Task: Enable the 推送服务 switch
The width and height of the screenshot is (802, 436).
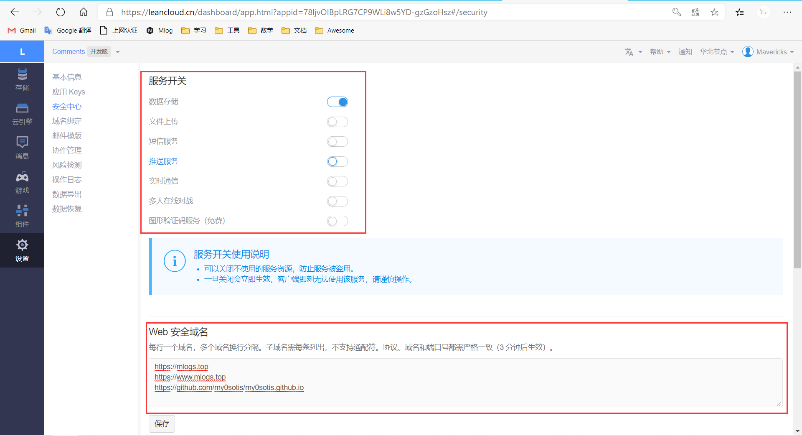Action: (x=338, y=161)
